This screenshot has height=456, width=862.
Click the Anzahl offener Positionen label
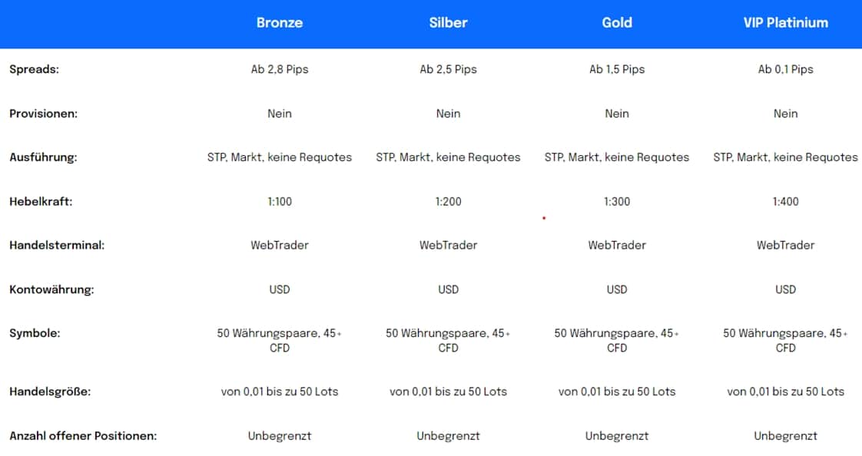(83, 436)
